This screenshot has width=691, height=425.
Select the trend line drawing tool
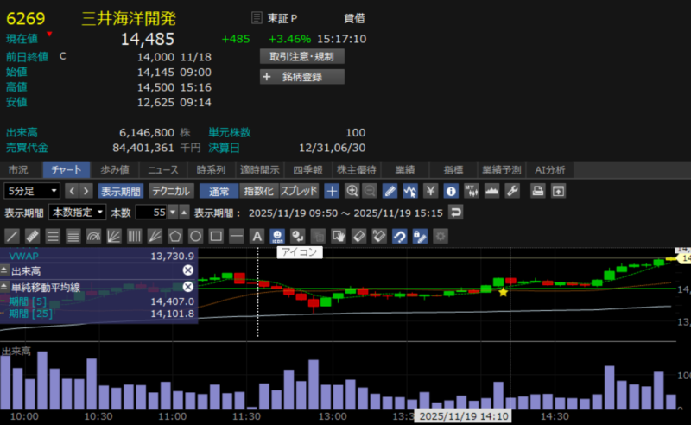[x=12, y=235]
